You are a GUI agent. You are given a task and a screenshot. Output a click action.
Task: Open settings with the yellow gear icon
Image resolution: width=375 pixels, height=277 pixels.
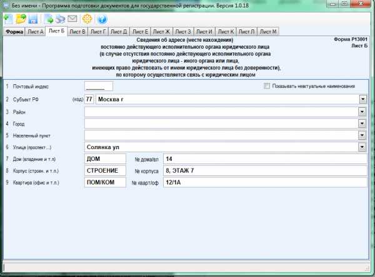[87, 19]
